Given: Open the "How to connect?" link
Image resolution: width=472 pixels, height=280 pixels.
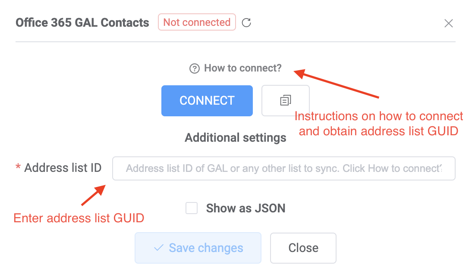Looking at the screenshot, I should 243,68.
